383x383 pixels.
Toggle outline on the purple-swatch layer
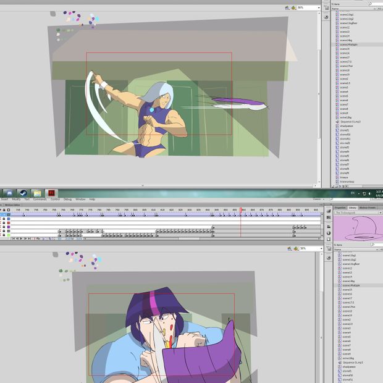click(x=9, y=227)
